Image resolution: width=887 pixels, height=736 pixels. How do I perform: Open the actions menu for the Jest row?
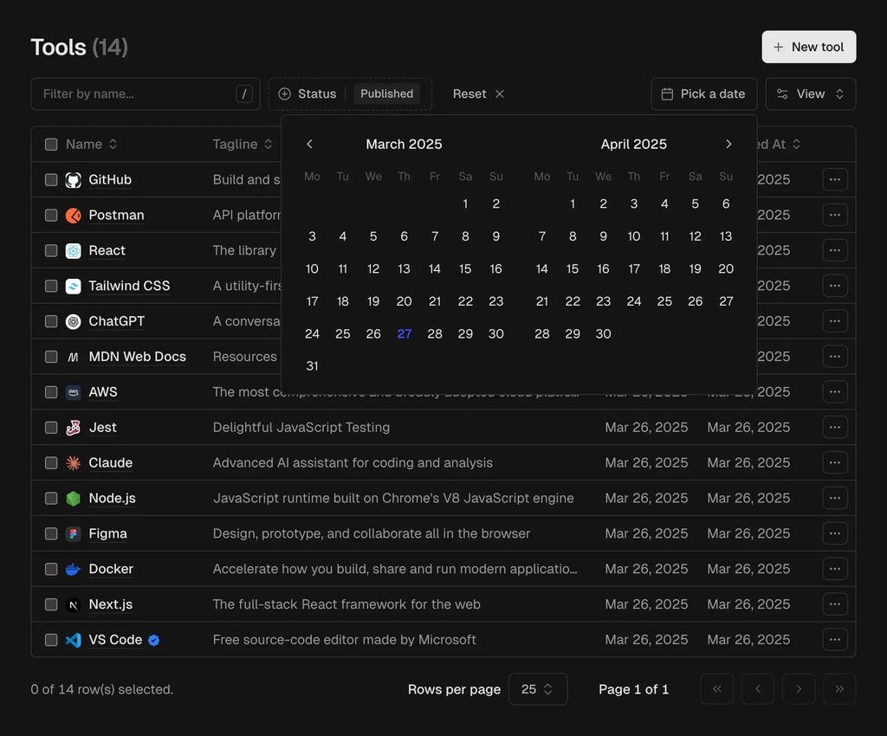834,427
